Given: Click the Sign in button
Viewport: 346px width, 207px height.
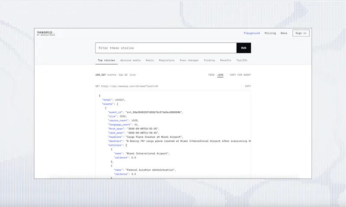Looking at the screenshot, I should click(301, 33).
